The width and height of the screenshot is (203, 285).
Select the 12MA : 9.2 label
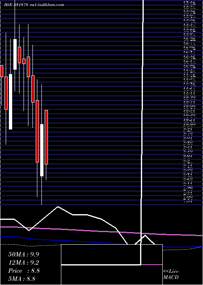(x=24, y=262)
